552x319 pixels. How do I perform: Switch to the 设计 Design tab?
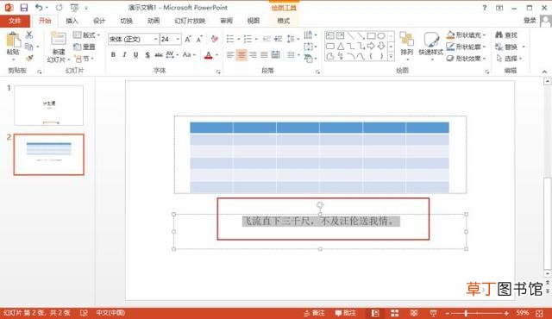click(x=99, y=21)
